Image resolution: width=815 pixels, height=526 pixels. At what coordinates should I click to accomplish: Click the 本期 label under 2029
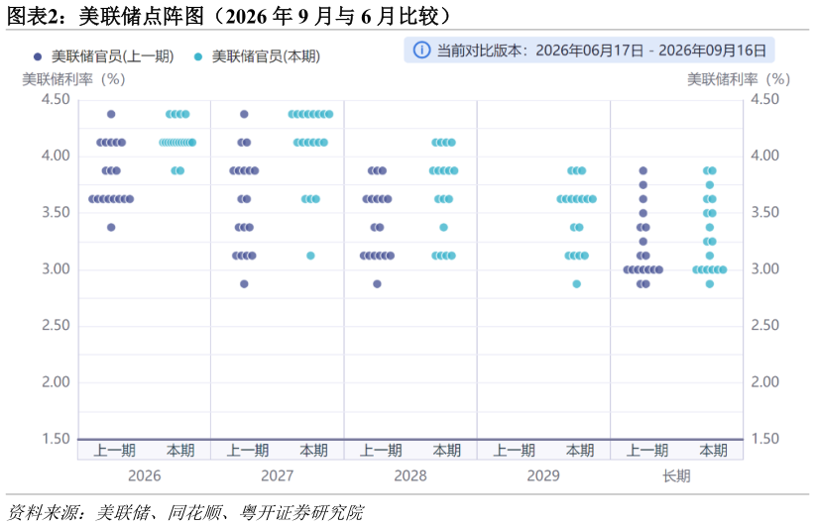click(580, 450)
